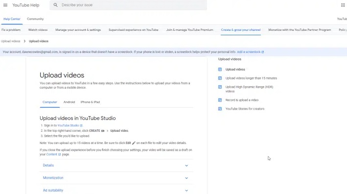Image resolution: width=347 pixels, height=194 pixels.
Task: Click the Ad suitability row chevron arrow
Action: click(186, 191)
